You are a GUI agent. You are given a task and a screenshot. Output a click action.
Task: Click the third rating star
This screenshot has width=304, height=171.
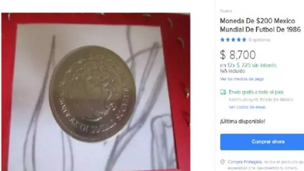tap(233, 40)
